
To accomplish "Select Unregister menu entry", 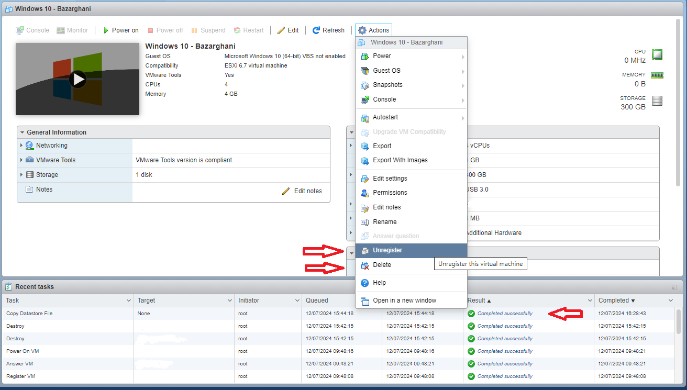I will pos(411,250).
